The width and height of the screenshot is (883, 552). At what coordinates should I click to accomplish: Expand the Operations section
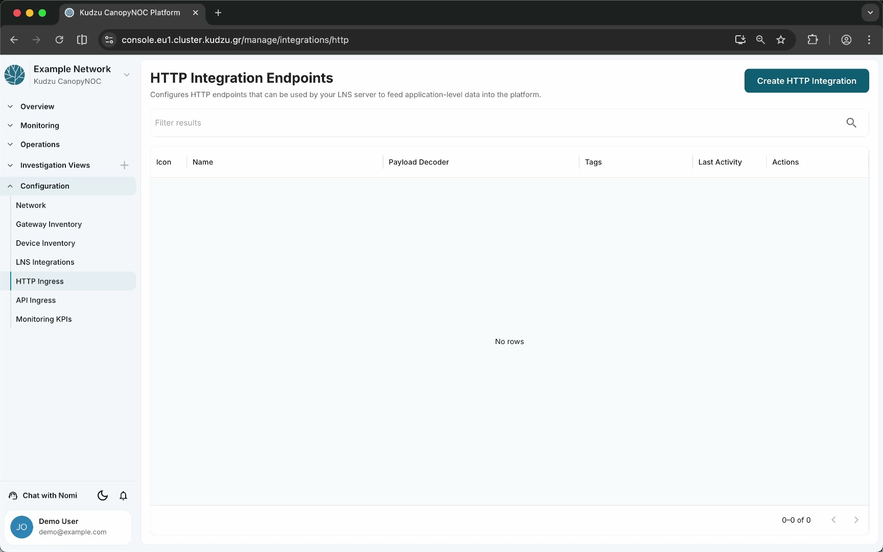pyautogui.click(x=40, y=144)
